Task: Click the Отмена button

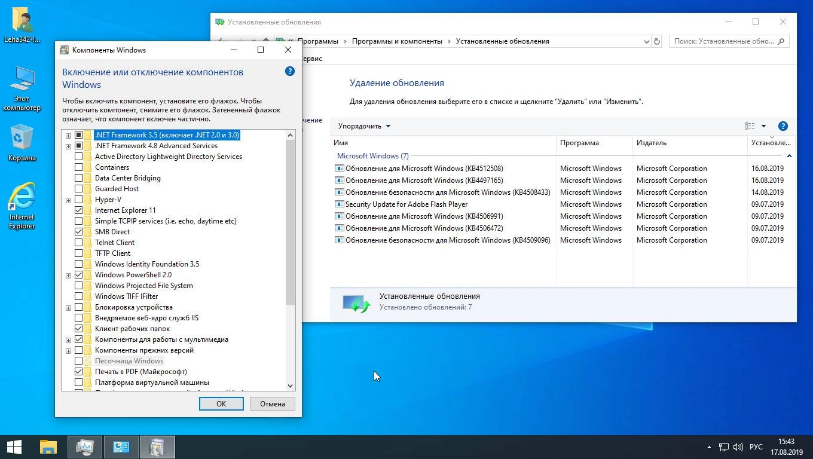Action: (273, 404)
